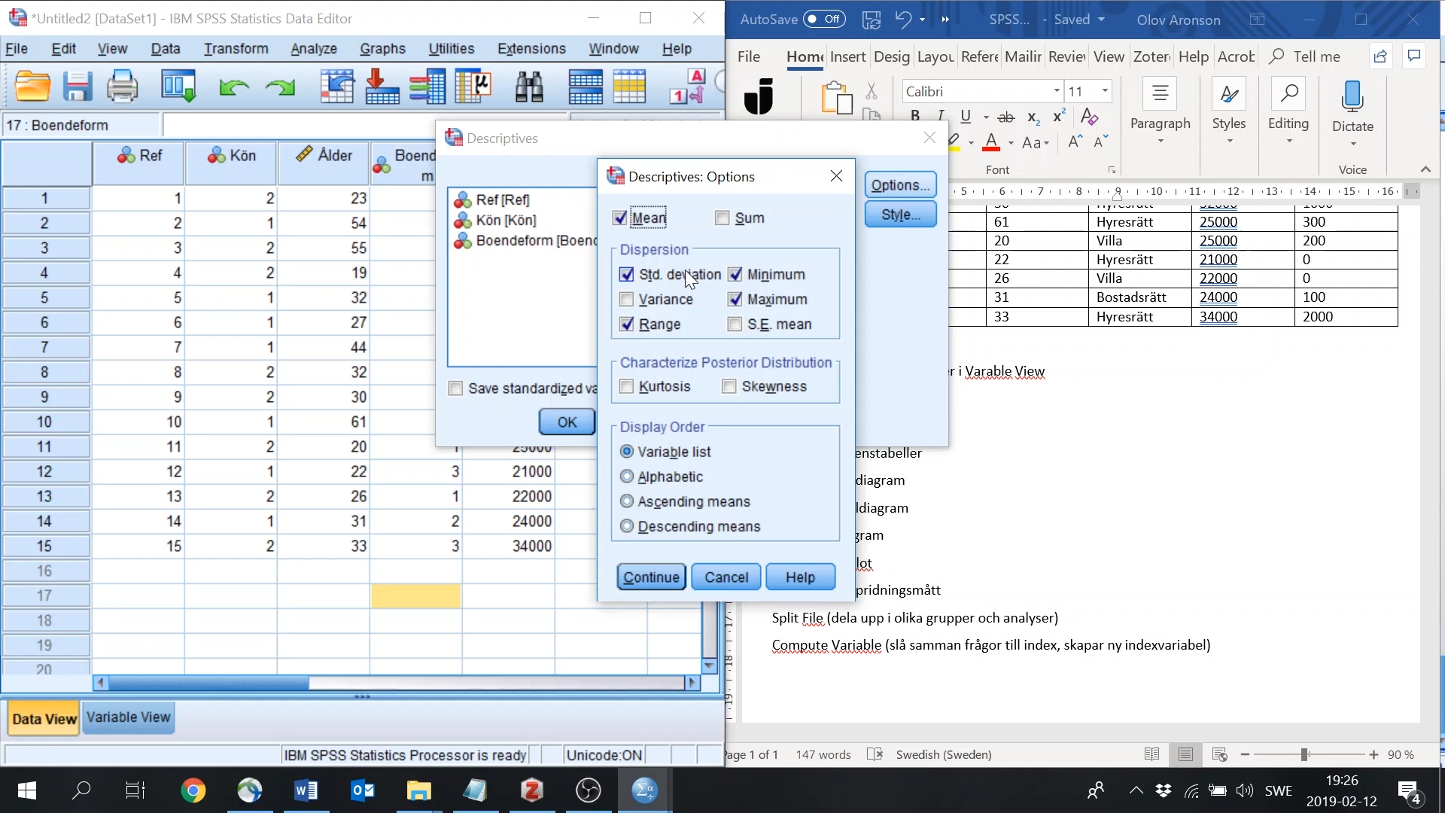
Task: Open the Transform menu in SPSS
Action: tap(236, 49)
